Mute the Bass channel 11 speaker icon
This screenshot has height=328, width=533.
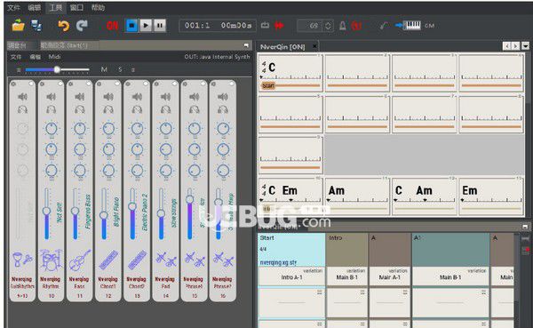coord(80,97)
